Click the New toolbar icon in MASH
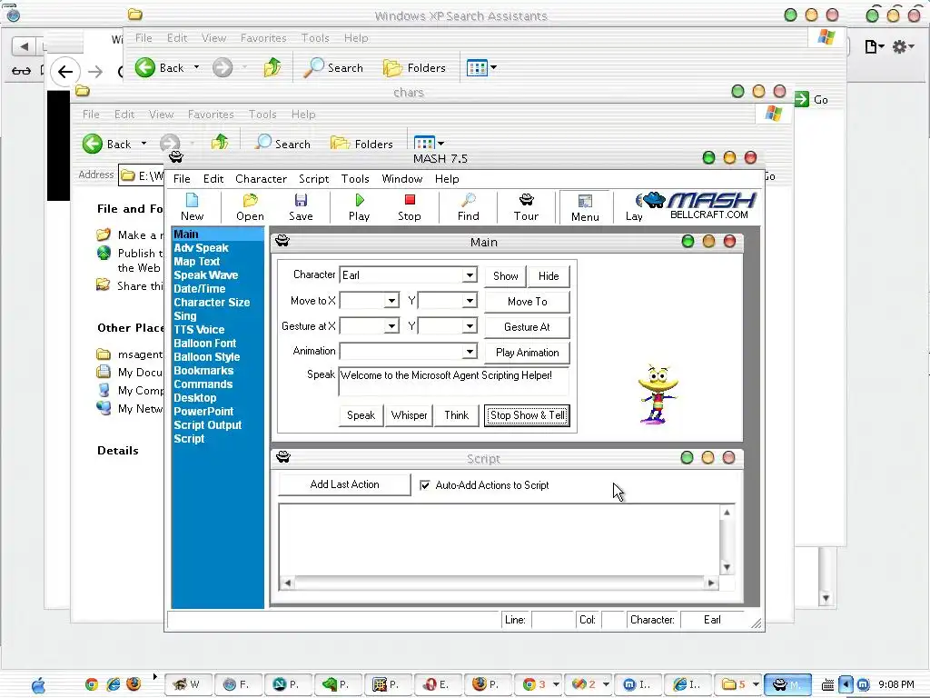This screenshot has width=930, height=698. 193,207
